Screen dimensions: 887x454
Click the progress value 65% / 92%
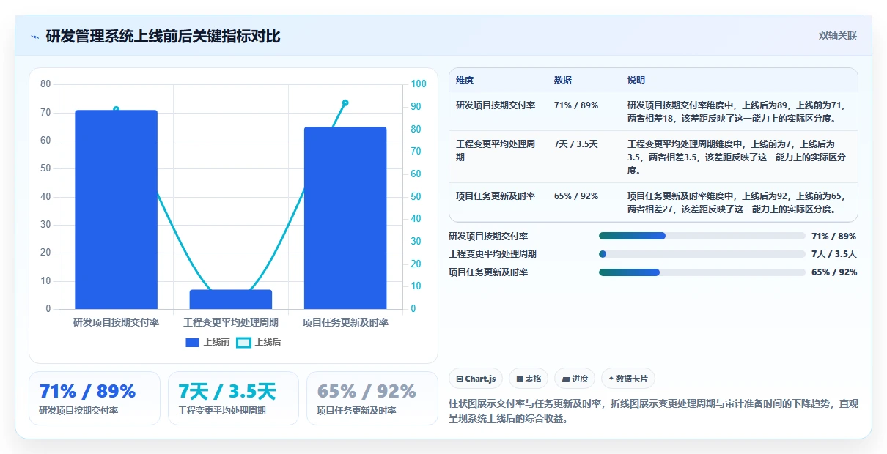(x=834, y=272)
